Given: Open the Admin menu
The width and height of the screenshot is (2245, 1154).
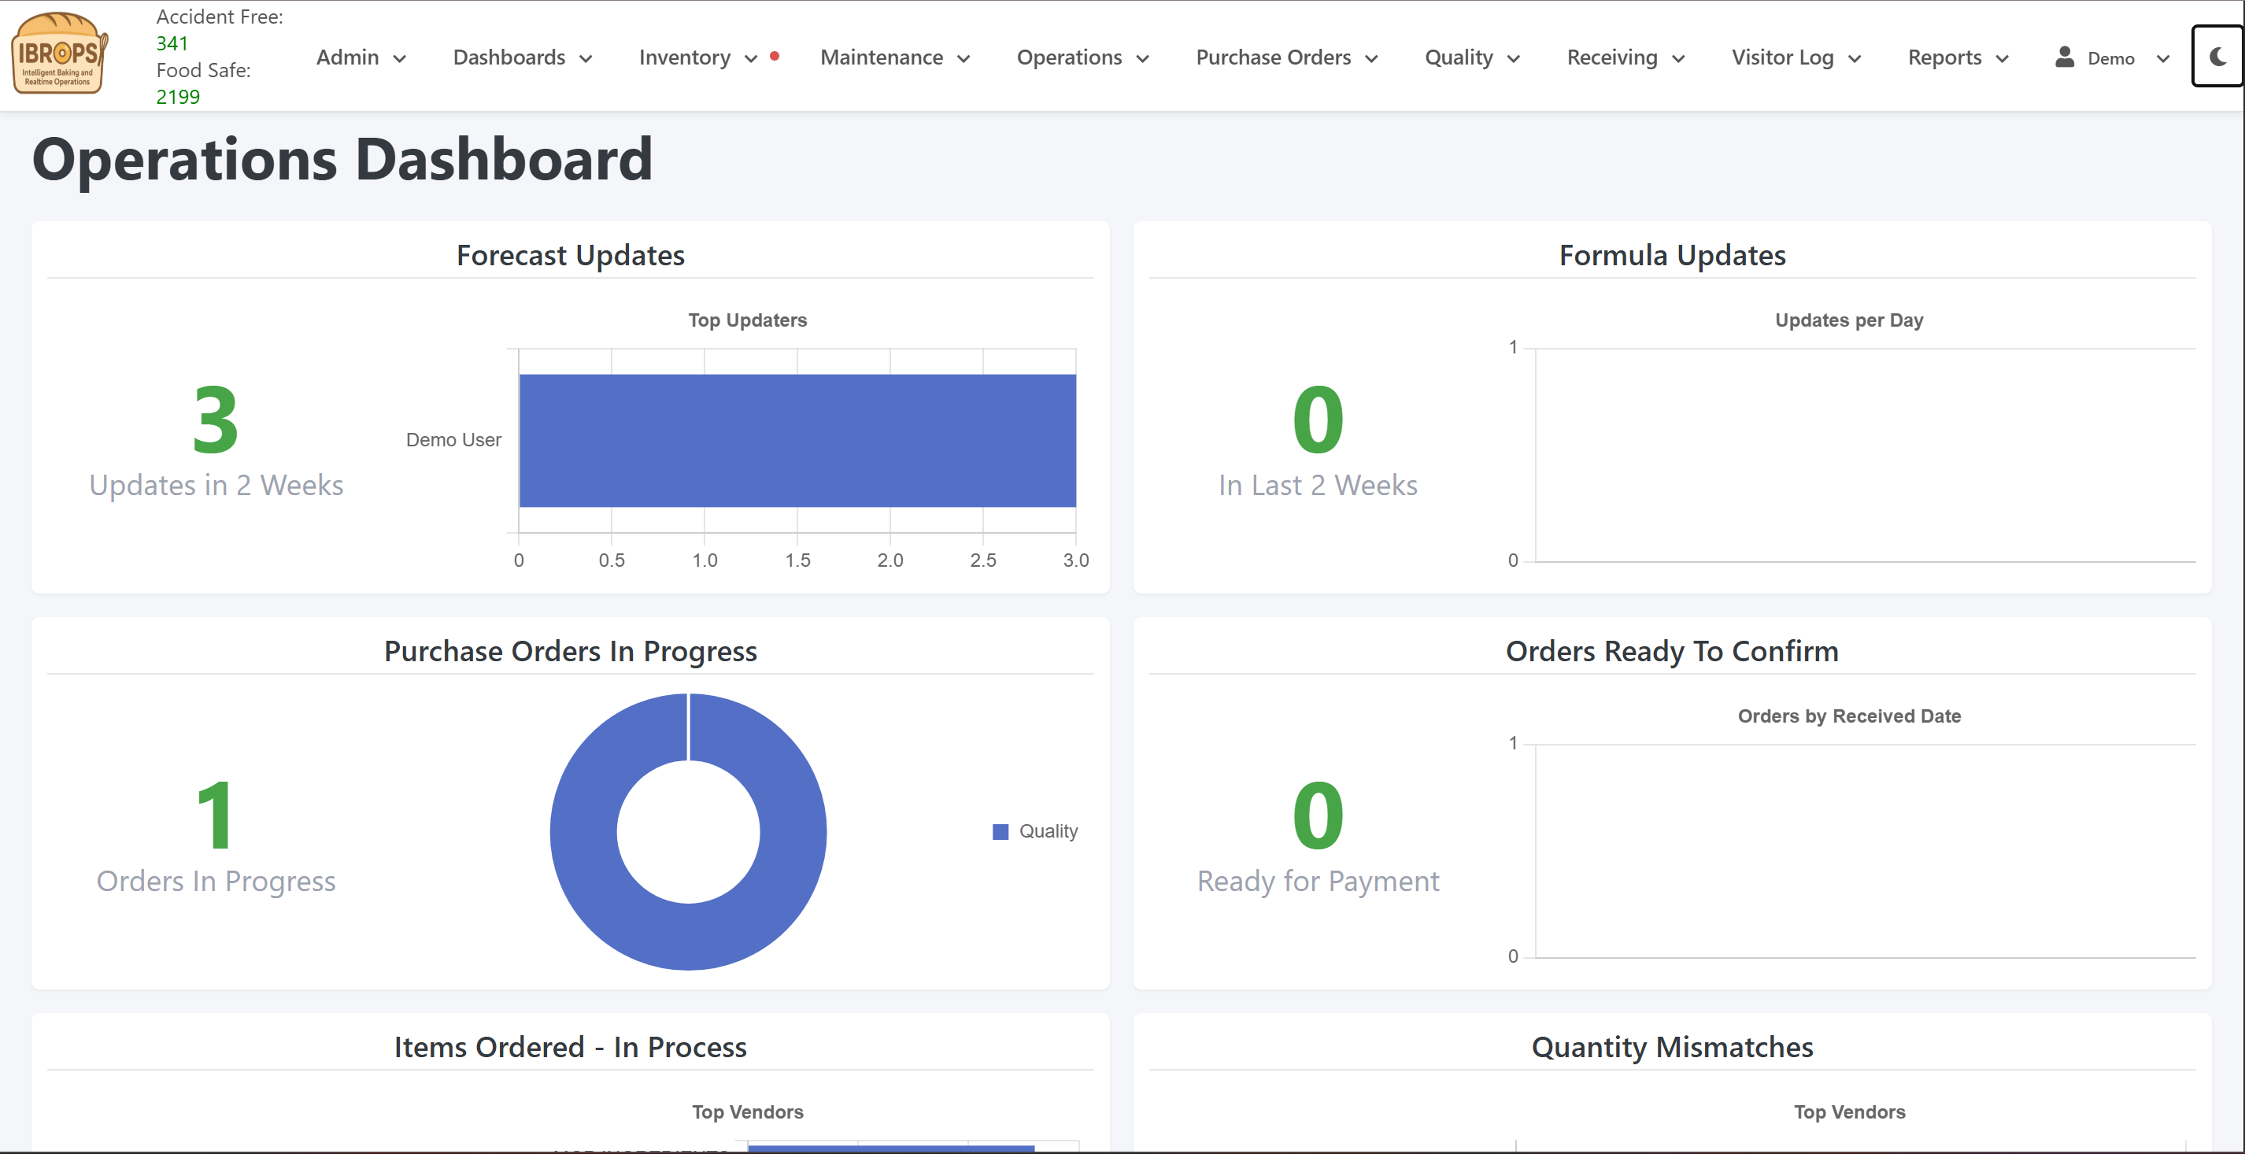Looking at the screenshot, I should [361, 57].
